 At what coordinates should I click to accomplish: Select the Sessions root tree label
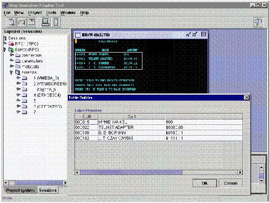(x=17, y=38)
